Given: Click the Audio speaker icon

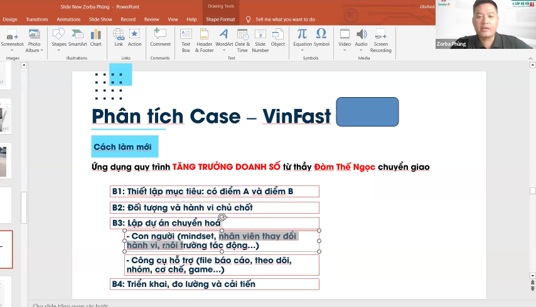Looking at the screenshot, I should click(361, 34).
